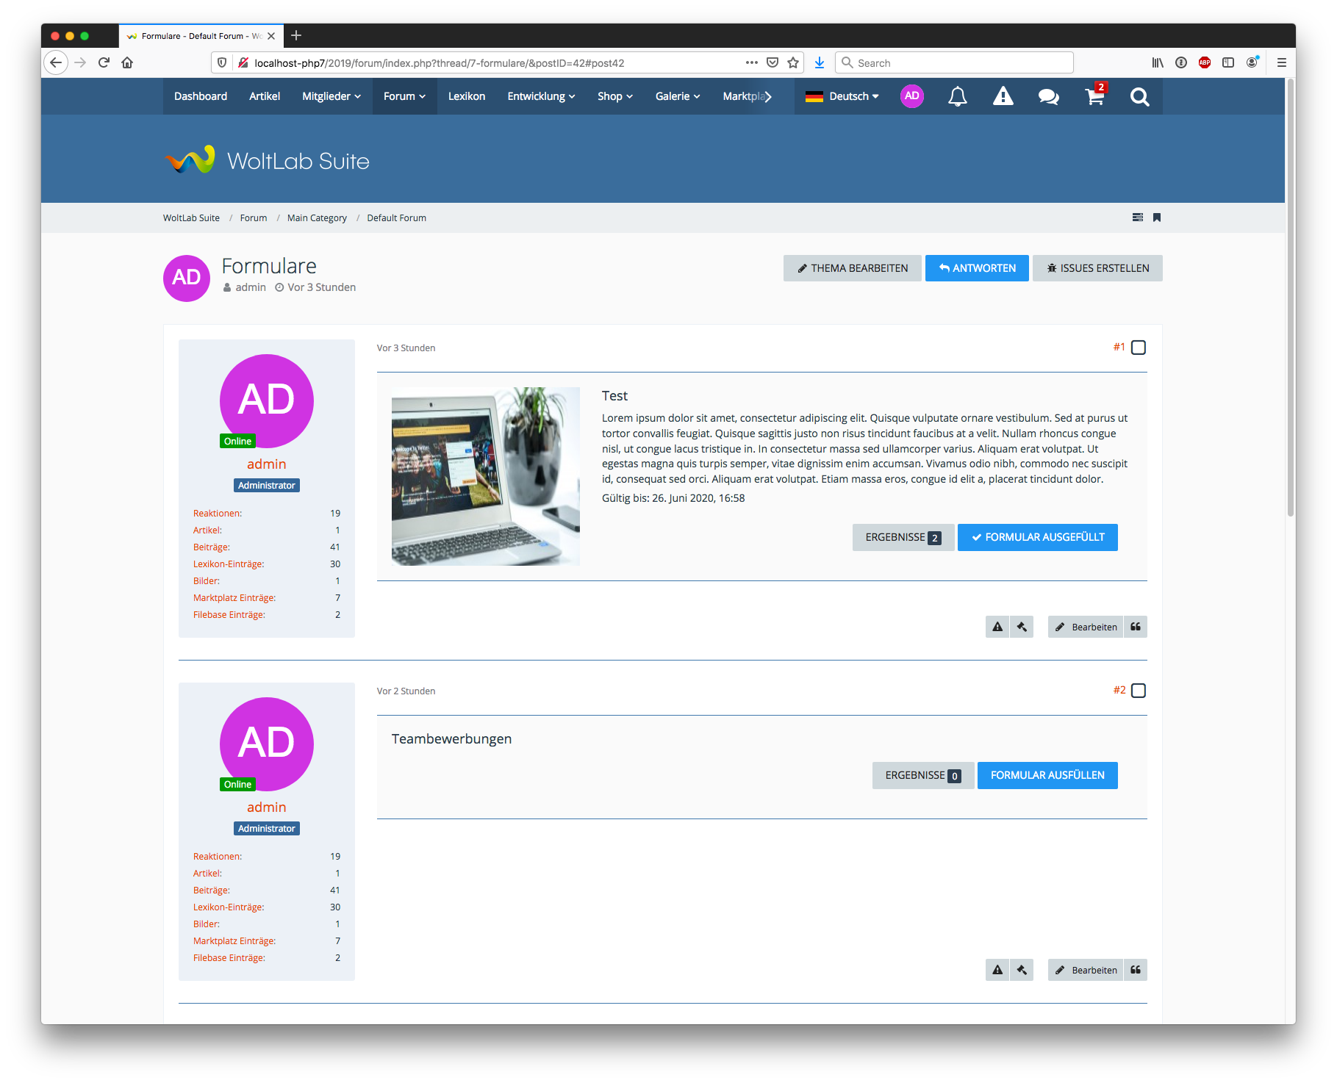Open the notifications bell icon
This screenshot has height=1083, width=1337.
957,96
